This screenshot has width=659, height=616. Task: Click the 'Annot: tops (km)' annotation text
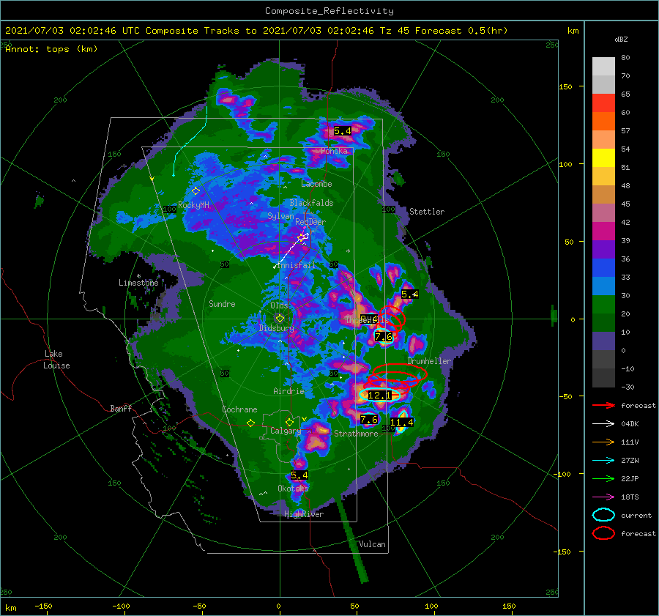(51, 49)
